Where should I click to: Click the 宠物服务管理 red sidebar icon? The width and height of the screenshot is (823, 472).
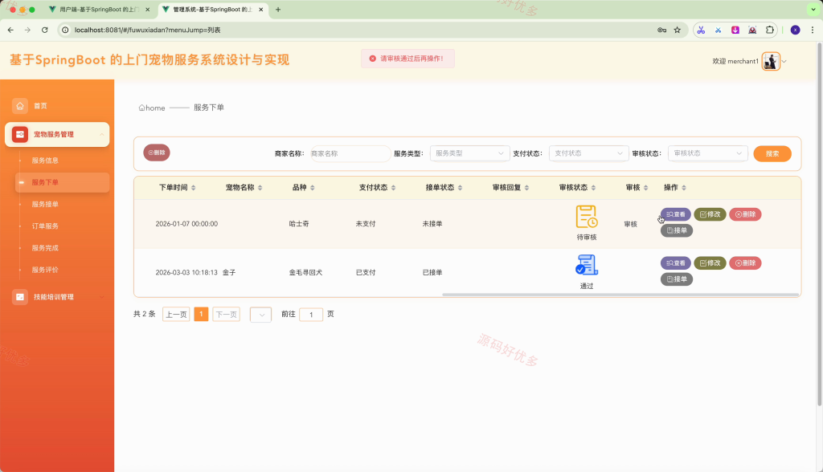point(20,134)
